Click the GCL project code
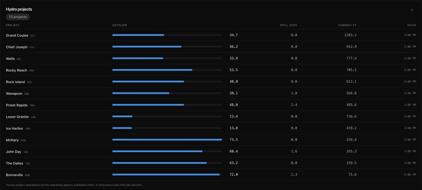422x190 pixels. (33, 36)
